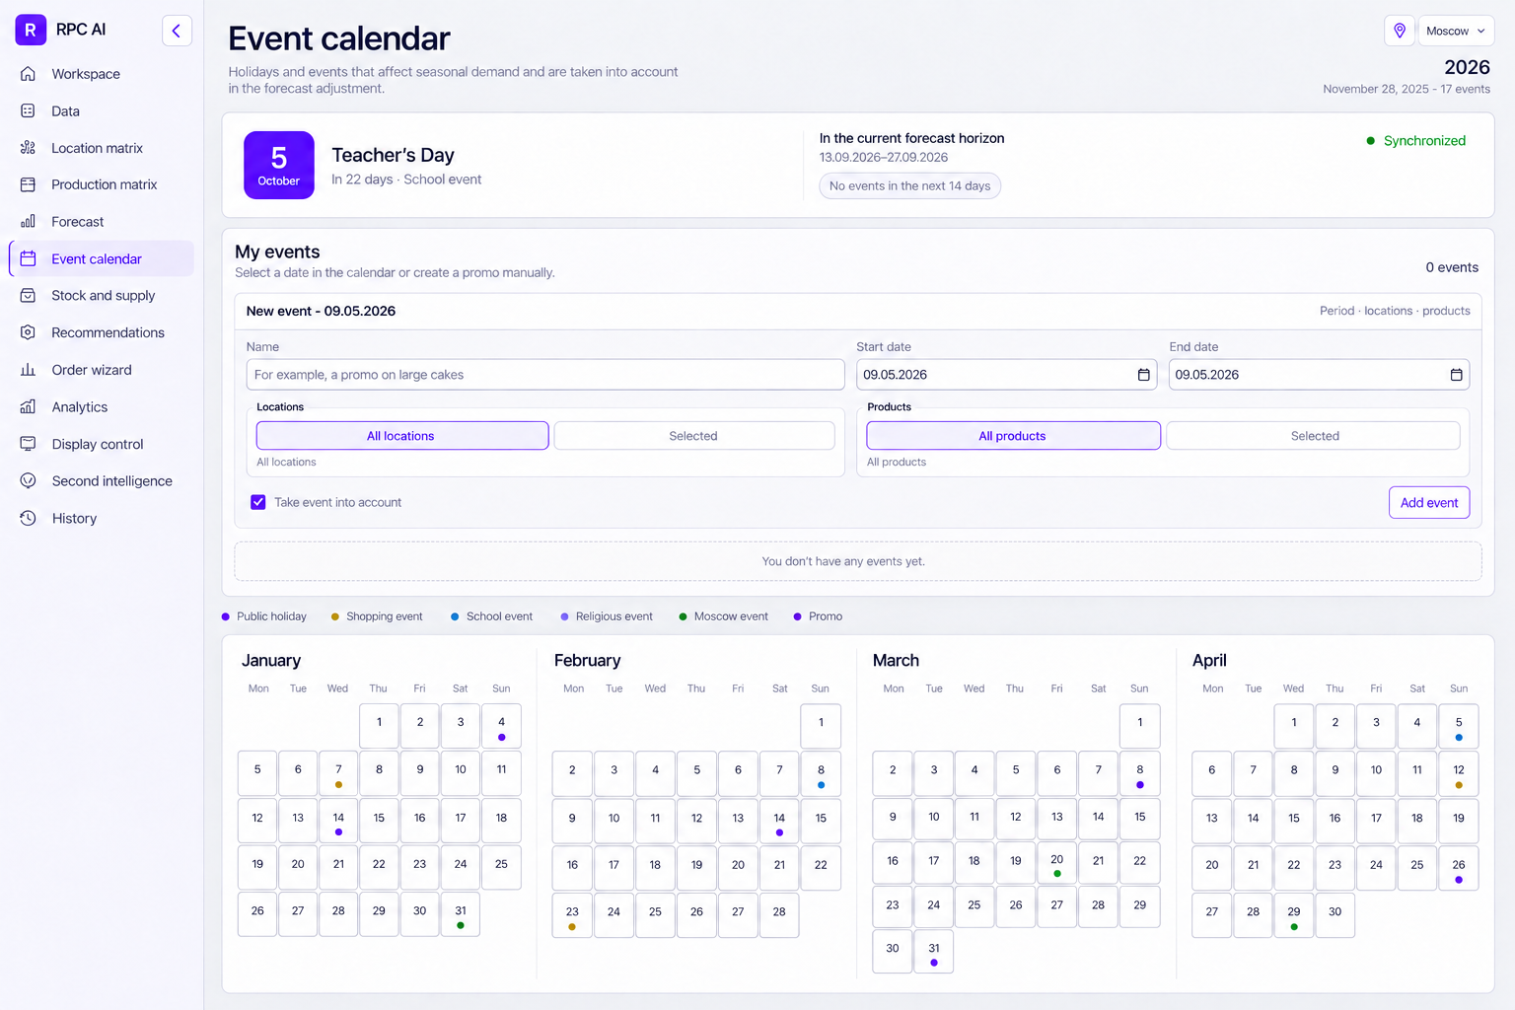Screen dimensions: 1515x1010
Task: Open the Start date calendar picker icon
Action: 1143,375
